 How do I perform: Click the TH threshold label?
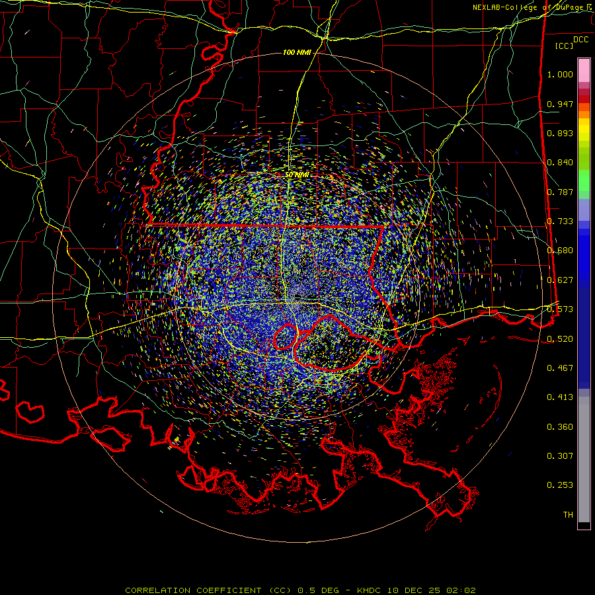(x=568, y=515)
